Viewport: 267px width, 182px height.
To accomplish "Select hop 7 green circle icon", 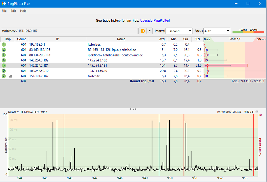I will (x=4, y=76).
